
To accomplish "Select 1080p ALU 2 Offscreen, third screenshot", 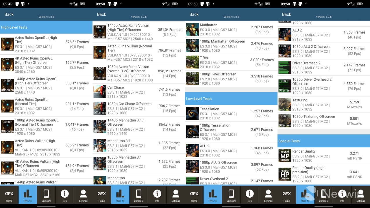I will 231,167.
